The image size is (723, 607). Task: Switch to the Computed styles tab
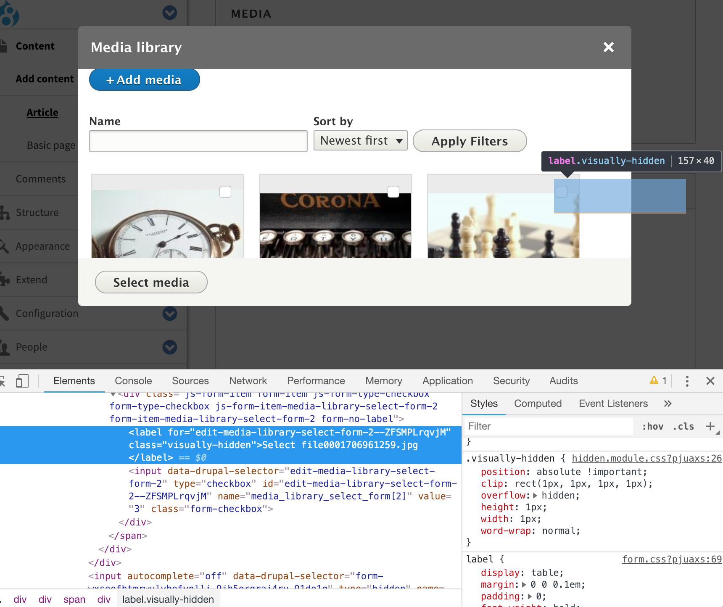[538, 403]
